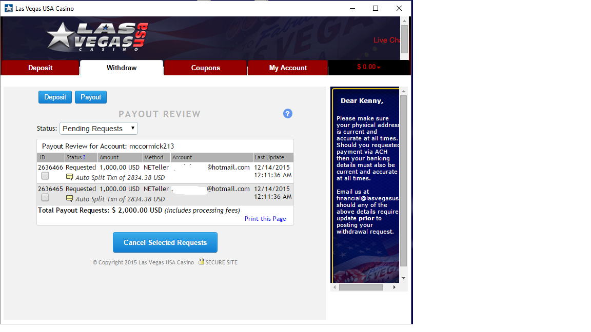Click the note icon in row 2636465
The height and width of the screenshot is (332, 591).
[69, 198]
